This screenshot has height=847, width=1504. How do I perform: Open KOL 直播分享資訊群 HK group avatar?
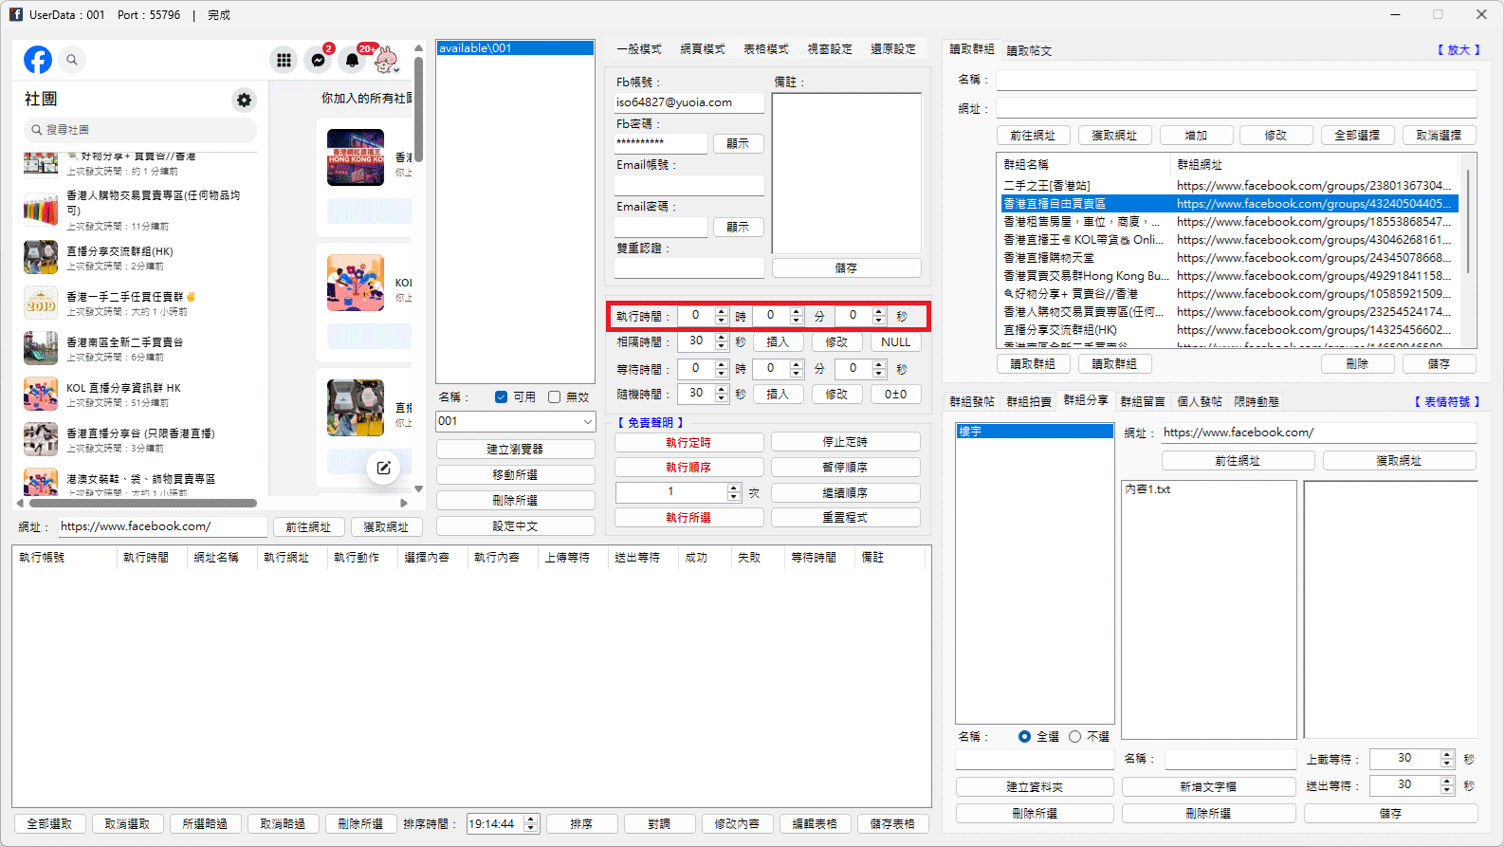(41, 394)
